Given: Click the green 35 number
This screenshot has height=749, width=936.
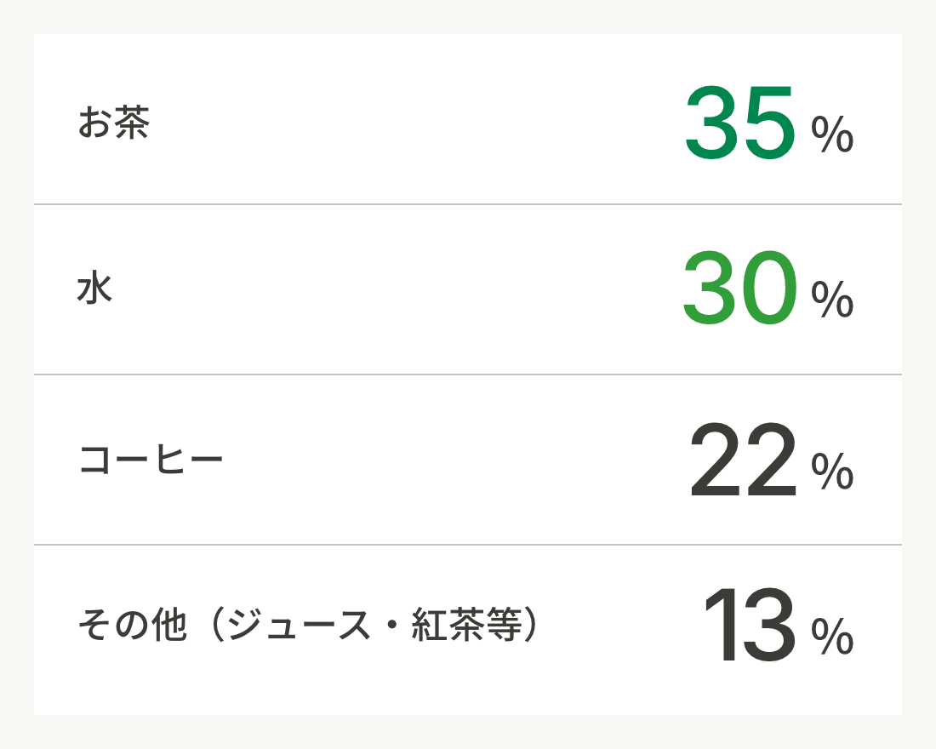Looking at the screenshot, I should coord(740,123).
